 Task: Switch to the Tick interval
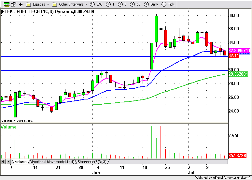pyautogui.click(x=168, y=4)
